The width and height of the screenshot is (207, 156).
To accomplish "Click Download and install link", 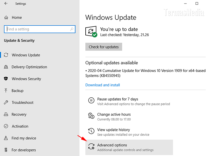I will (x=103, y=85).
